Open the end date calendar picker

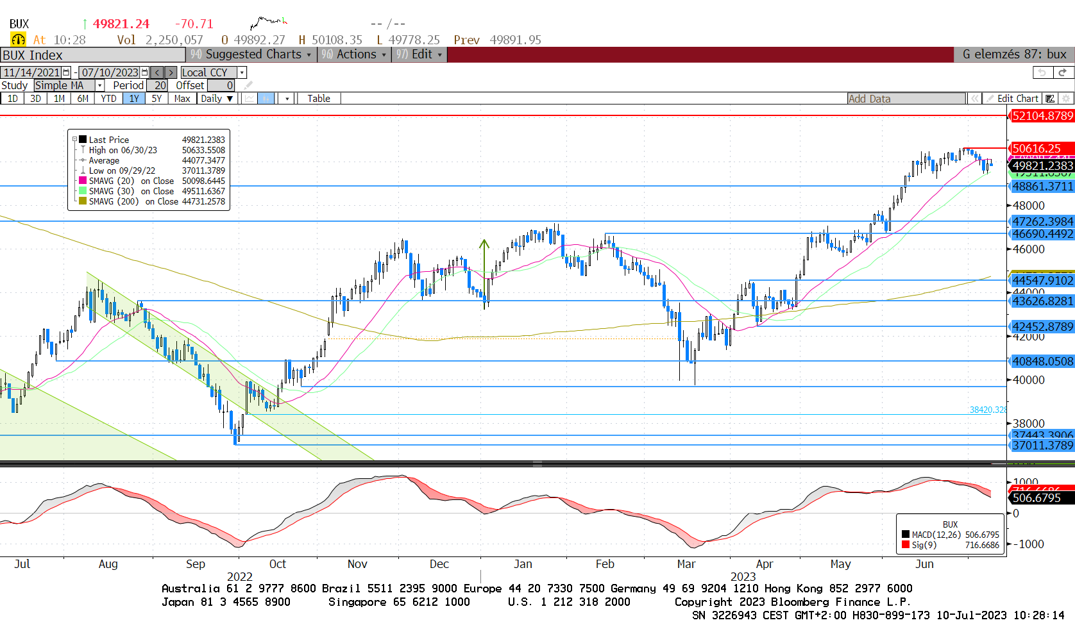click(144, 72)
